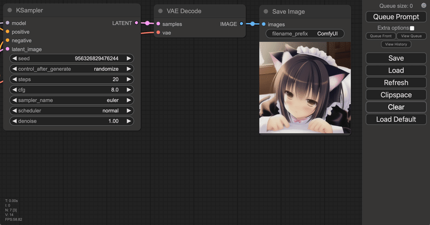This screenshot has height=225, width=430.
Task: Open scheduler normal dropdown
Action: (x=71, y=111)
